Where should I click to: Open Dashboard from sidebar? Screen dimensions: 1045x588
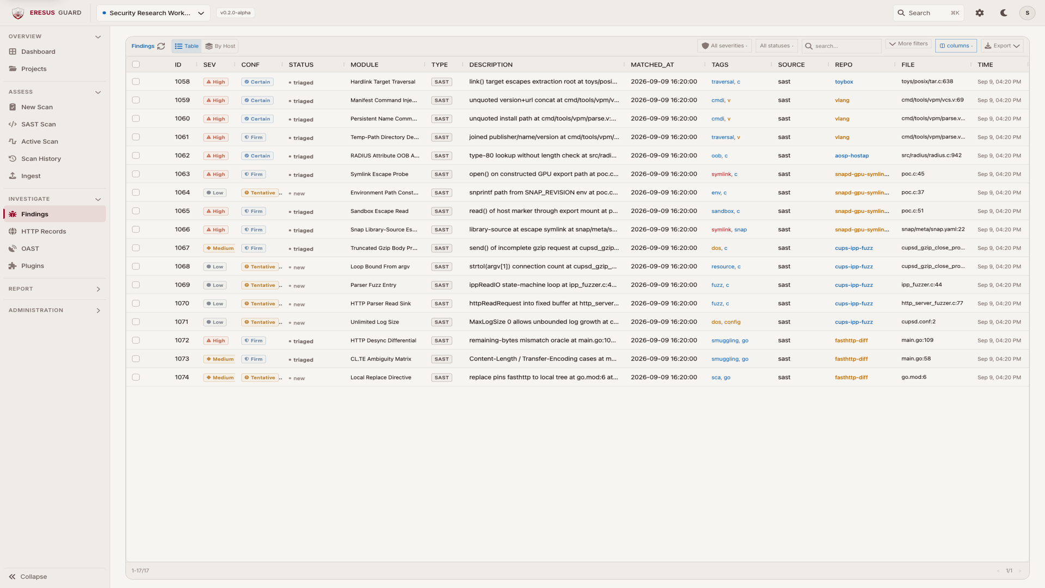[54, 52]
